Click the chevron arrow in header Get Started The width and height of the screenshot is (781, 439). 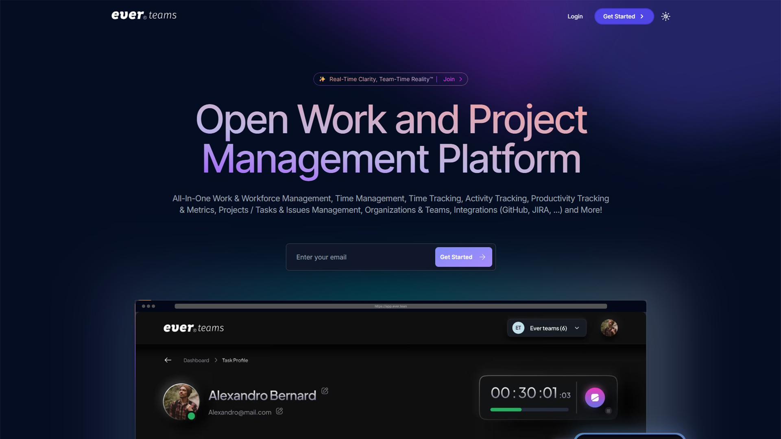[642, 16]
